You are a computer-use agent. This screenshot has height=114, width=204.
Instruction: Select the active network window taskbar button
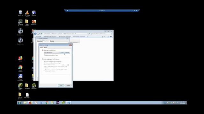click(x=69, y=103)
